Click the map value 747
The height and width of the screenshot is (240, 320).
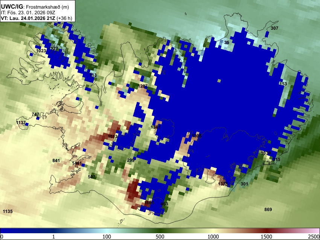(x=35, y=115)
